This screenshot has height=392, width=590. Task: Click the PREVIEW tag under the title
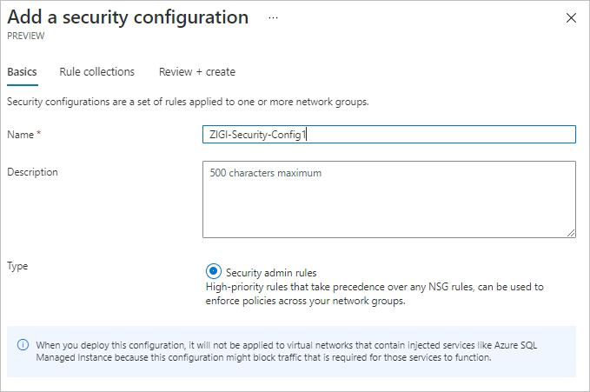click(25, 36)
